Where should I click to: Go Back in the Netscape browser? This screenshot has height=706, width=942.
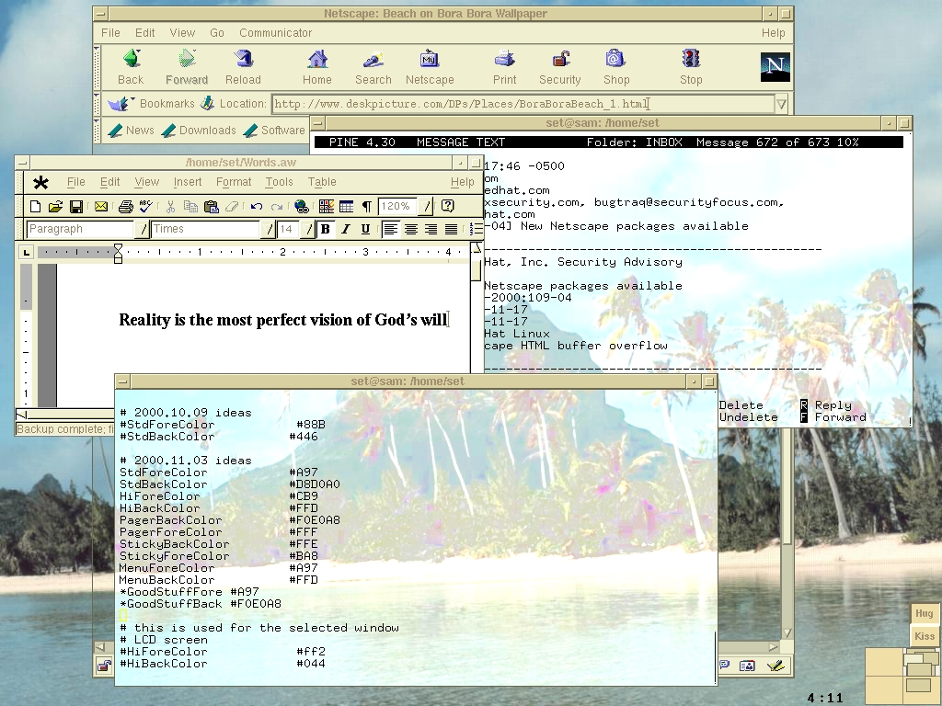coord(131,67)
